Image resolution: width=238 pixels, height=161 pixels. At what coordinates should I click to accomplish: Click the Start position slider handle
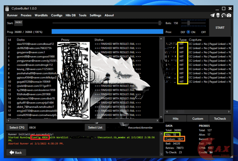160,23
